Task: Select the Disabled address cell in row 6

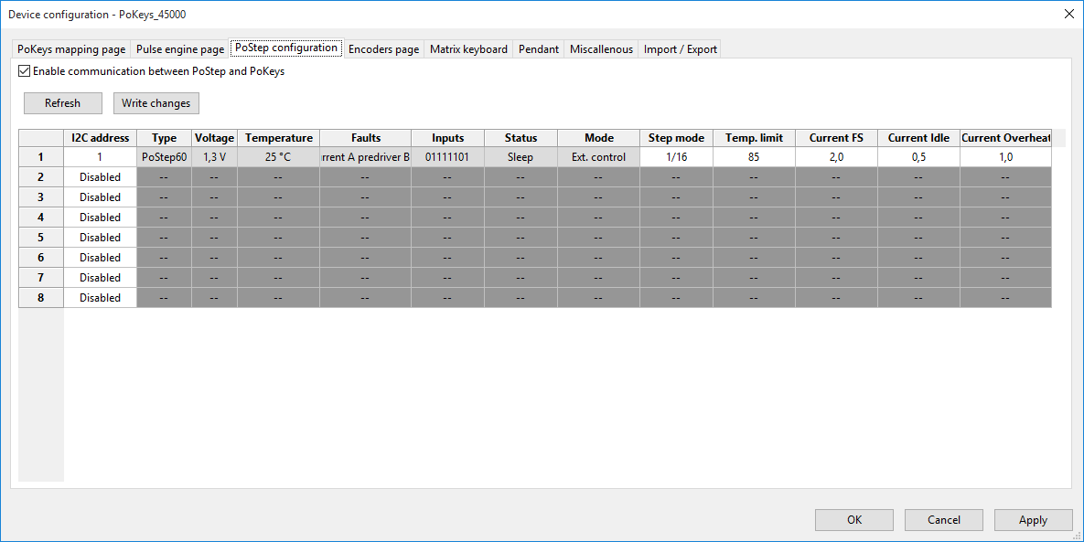Action: pos(101,258)
